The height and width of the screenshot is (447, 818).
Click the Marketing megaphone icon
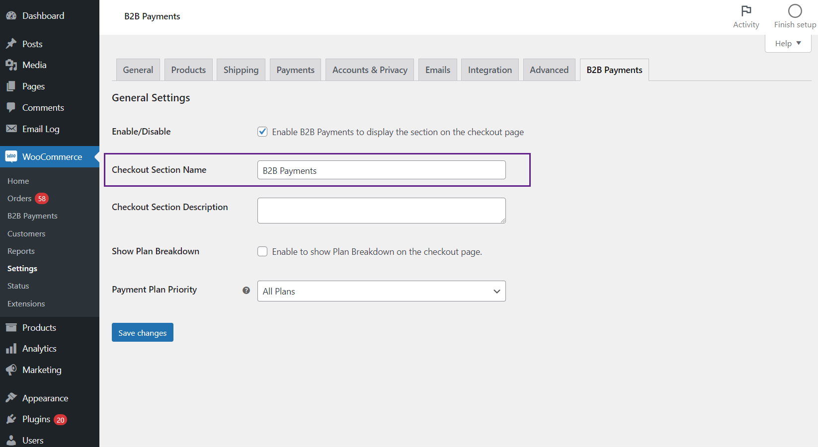(x=11, y=370)
